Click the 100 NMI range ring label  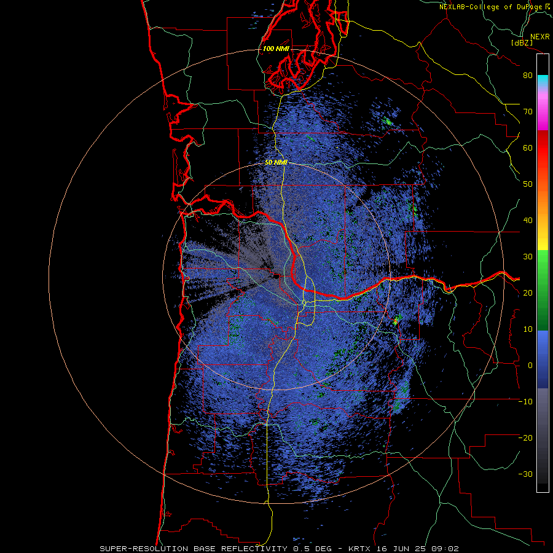pyautogui.click(x=276, y=49)
